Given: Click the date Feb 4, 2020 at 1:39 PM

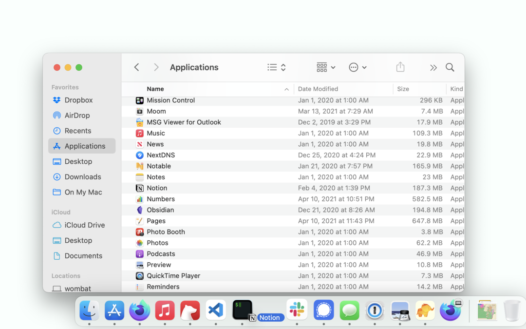Looking at the screenshot, I should [334, 188].
